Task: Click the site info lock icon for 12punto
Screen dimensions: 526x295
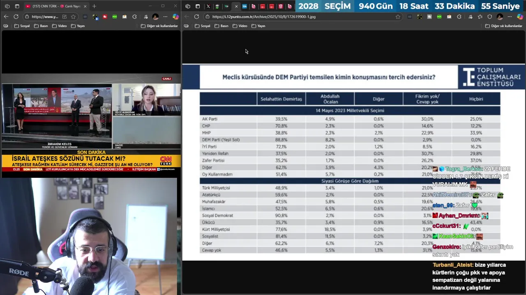Action: pos(208,17)
